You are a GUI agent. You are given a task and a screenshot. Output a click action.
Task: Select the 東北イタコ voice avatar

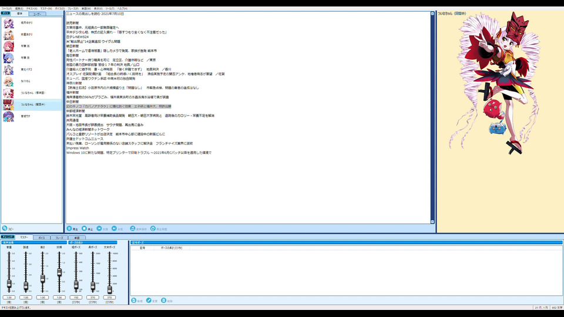[x=8, y=70]
